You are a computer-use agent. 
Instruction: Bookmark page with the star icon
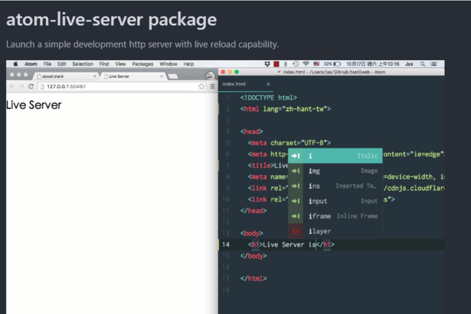tap(201, 86)
